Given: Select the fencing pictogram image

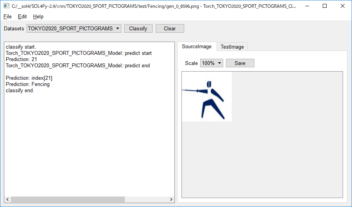Looking at the screenshot, I should (x=207, y=96).
